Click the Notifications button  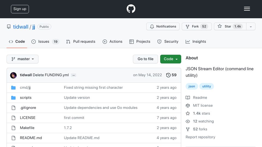click(163, 26)
